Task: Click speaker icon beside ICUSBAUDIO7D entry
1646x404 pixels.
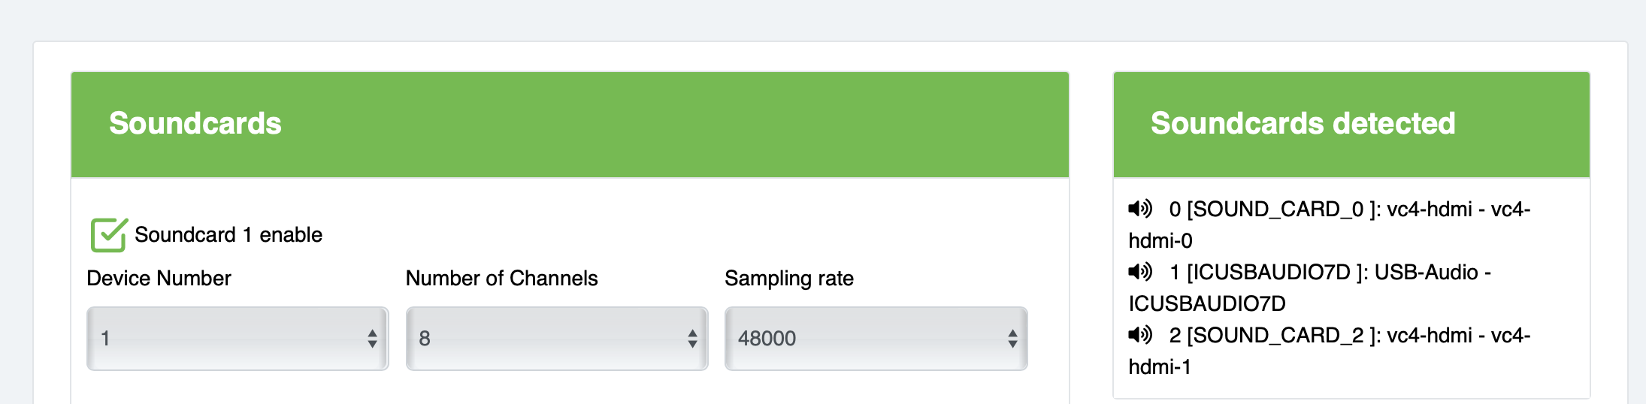Action: [1139, 272]
